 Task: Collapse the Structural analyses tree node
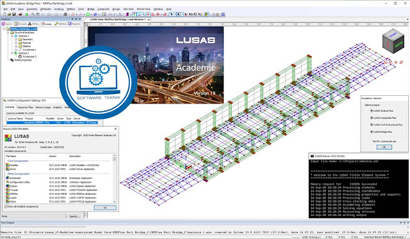pyautogui.click(x=8, y=33)
